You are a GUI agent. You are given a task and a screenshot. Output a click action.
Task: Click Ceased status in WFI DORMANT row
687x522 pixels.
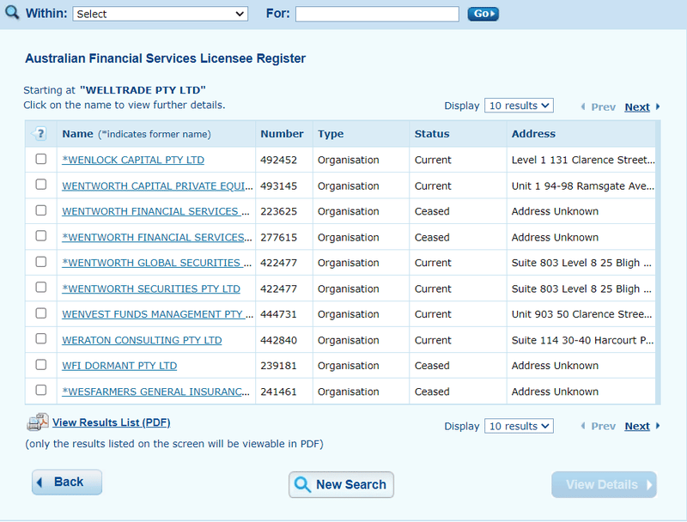coord(432,366)
